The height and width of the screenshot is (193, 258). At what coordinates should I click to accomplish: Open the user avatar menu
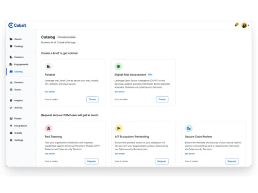point(245,25)
